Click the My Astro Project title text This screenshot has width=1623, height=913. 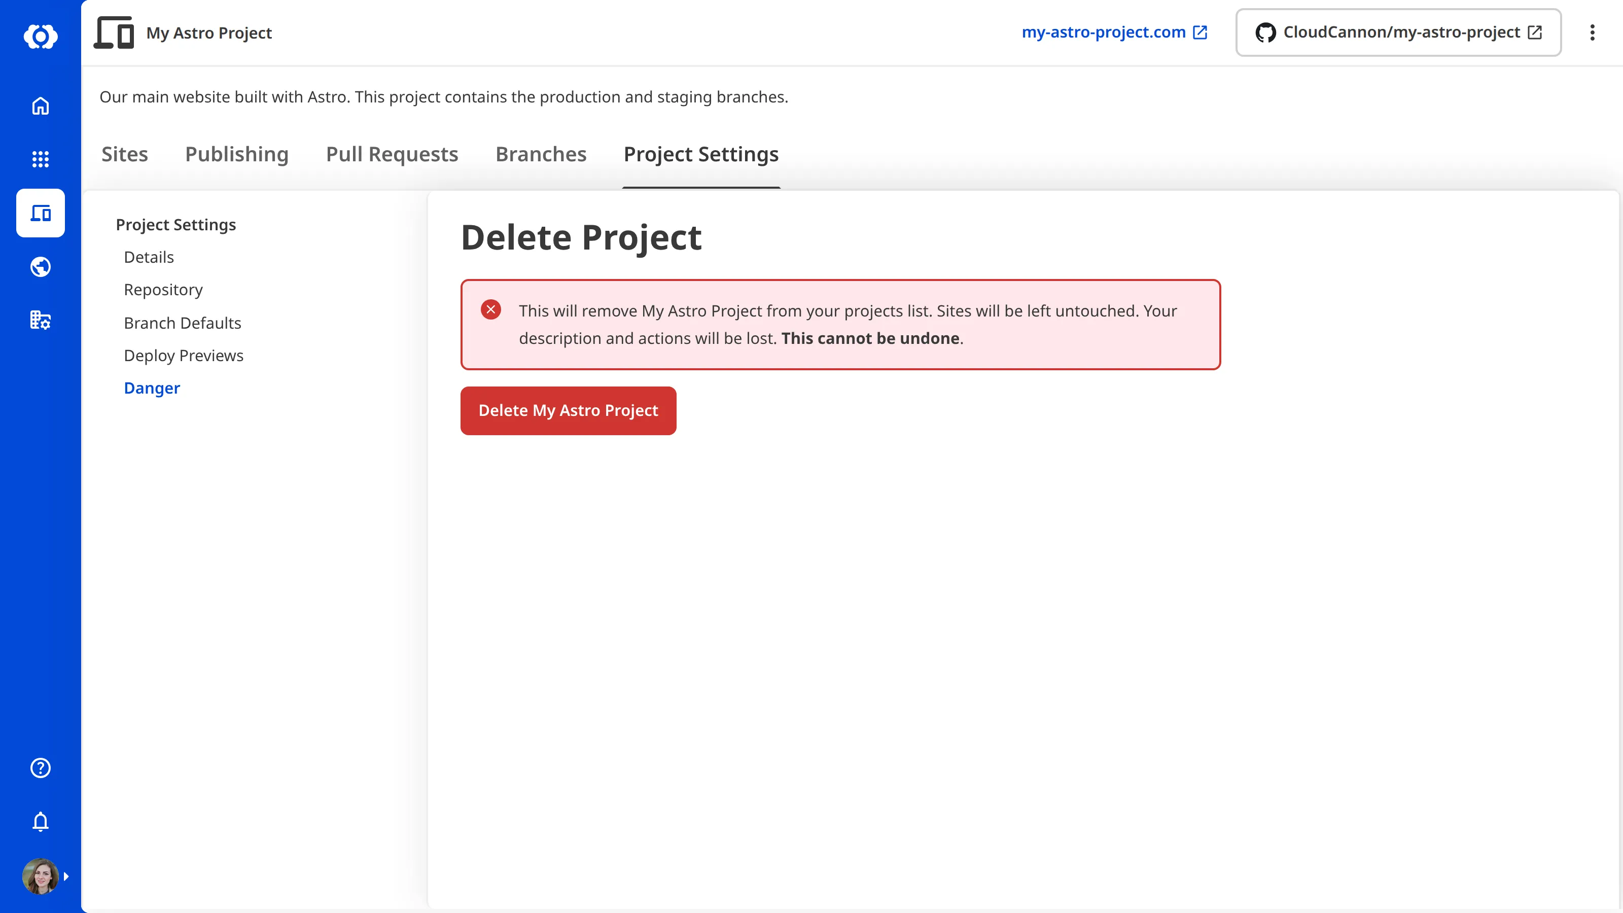[x=209, y=33]
